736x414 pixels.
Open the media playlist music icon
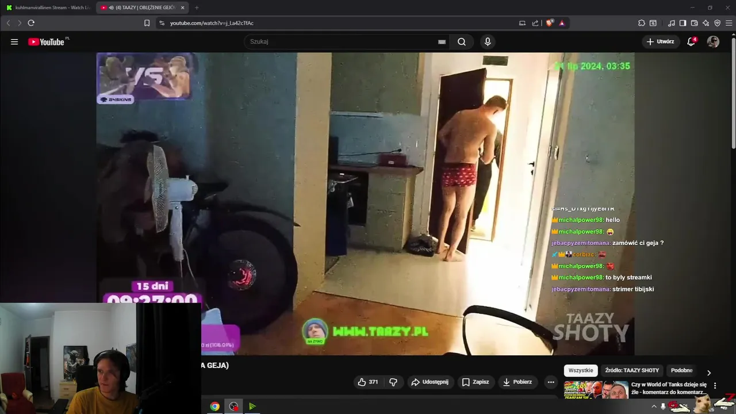(672, 23)
